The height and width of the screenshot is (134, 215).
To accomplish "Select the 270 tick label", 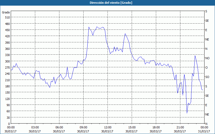I will click(8, 68).
